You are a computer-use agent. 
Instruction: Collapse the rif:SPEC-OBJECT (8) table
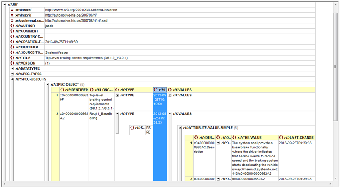click(x=48, y=84)
